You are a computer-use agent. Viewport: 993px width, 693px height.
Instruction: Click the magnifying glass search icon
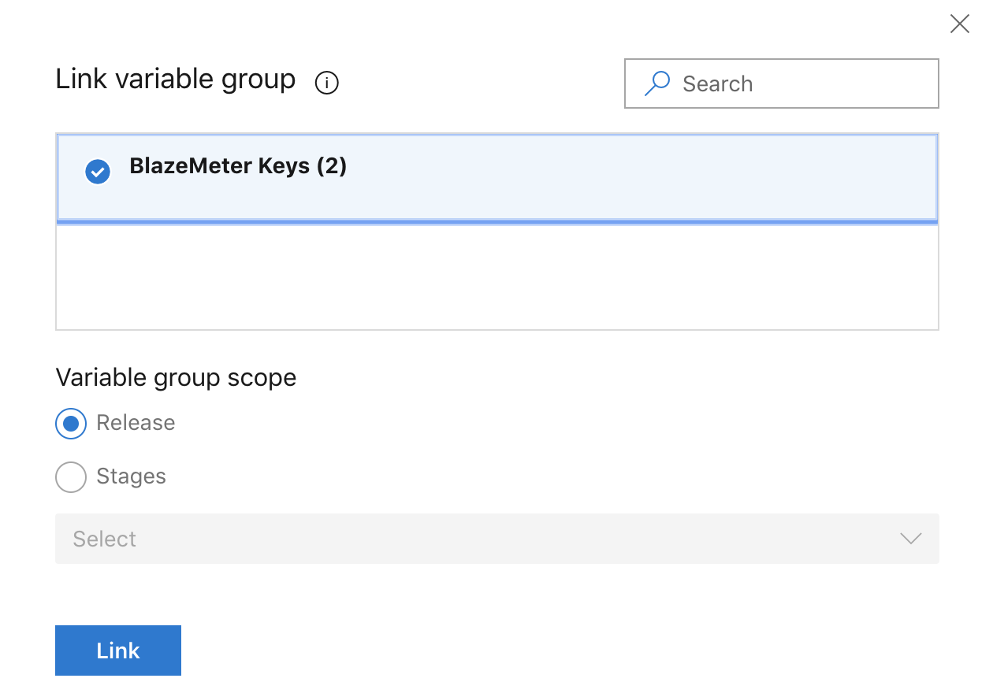point(657,83)
